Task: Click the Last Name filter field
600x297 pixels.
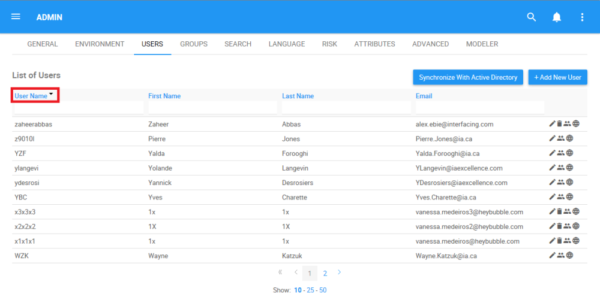Action: click(346, 108)
